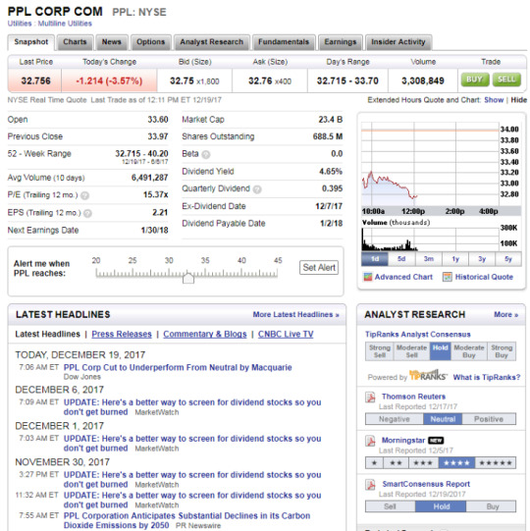Click Morningstar four-star rating segment
Screen dimensions: 530x531
[456, 463]
